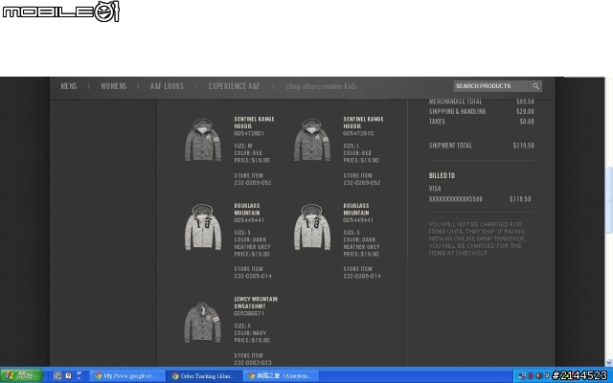The height and width of the screenshot is (383, 613).
Task: Select the SHIPPING & HANDLING $20.00 amount
Action: tap(525, 111)
